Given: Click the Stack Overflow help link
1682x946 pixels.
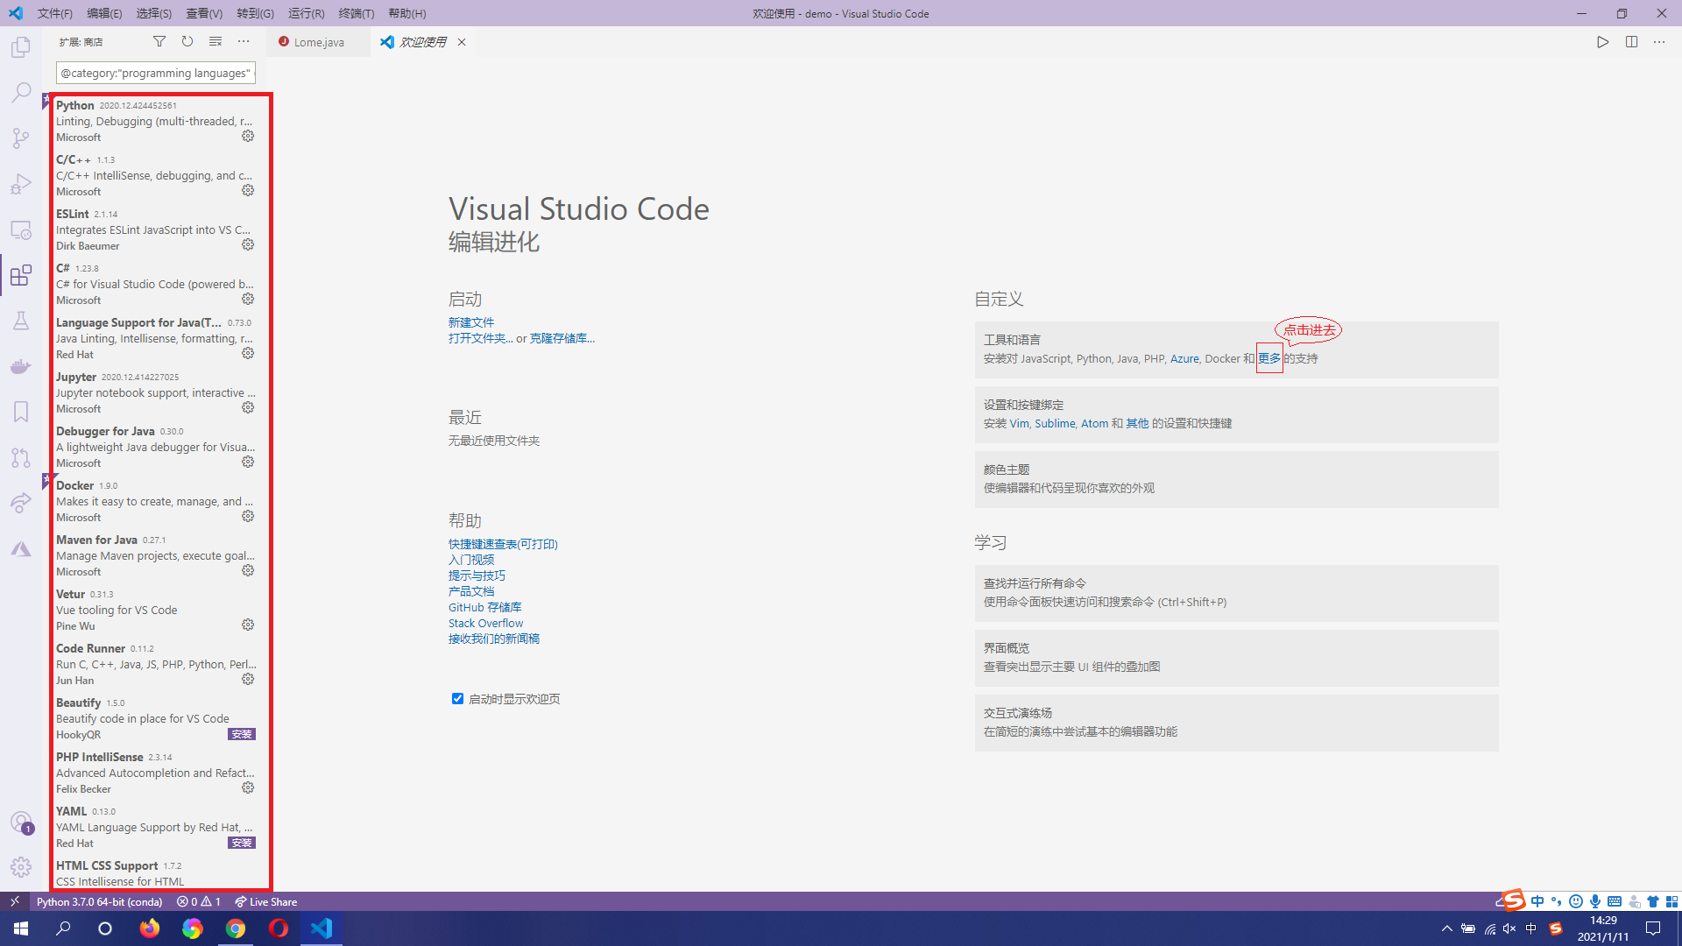Looking at the screenshot, I should [x=485, y=623].
